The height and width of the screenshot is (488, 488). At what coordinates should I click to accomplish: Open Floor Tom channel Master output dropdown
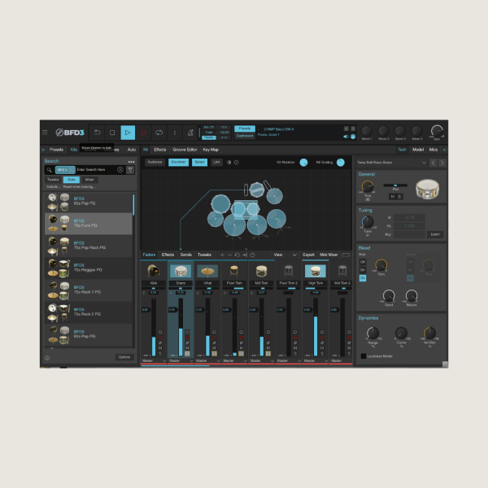point(235,360)
